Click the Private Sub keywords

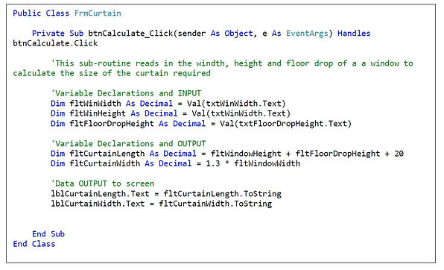click(58, 34)
